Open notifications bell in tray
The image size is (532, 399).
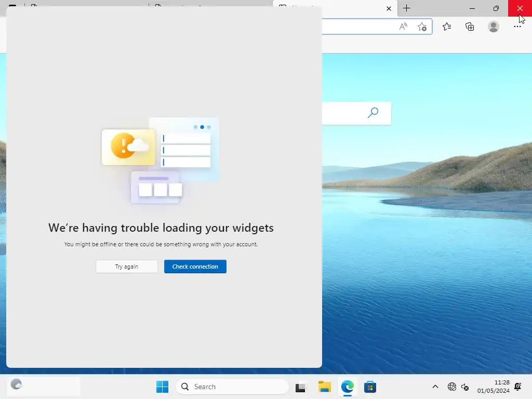click(x=518, y=387)
